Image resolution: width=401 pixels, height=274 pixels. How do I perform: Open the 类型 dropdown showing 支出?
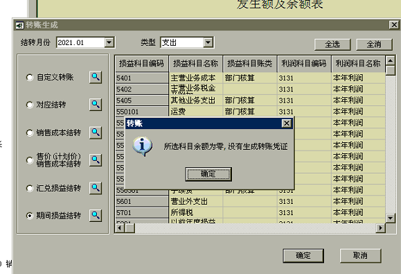click(208, 42)
